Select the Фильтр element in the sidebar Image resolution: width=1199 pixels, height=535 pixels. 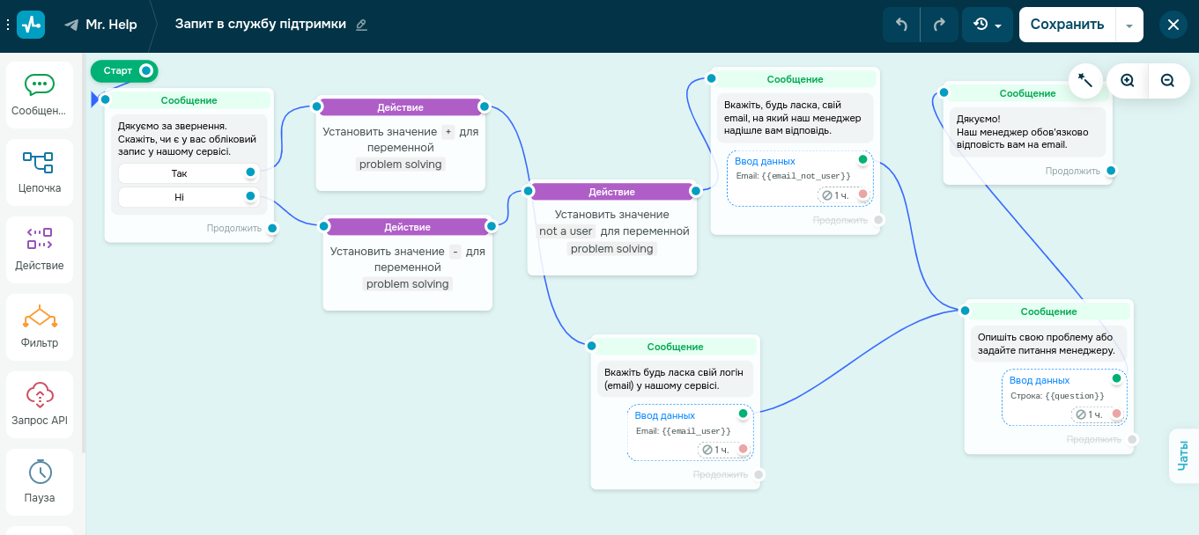(39, 326)
